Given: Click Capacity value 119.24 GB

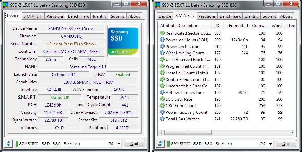Looking at the screenshot, I should [x=53, y=113].
